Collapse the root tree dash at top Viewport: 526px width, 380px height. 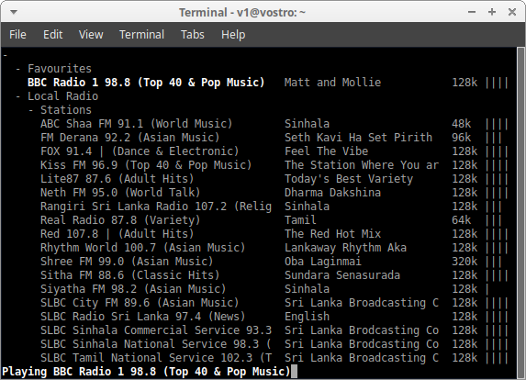[6, 55]
